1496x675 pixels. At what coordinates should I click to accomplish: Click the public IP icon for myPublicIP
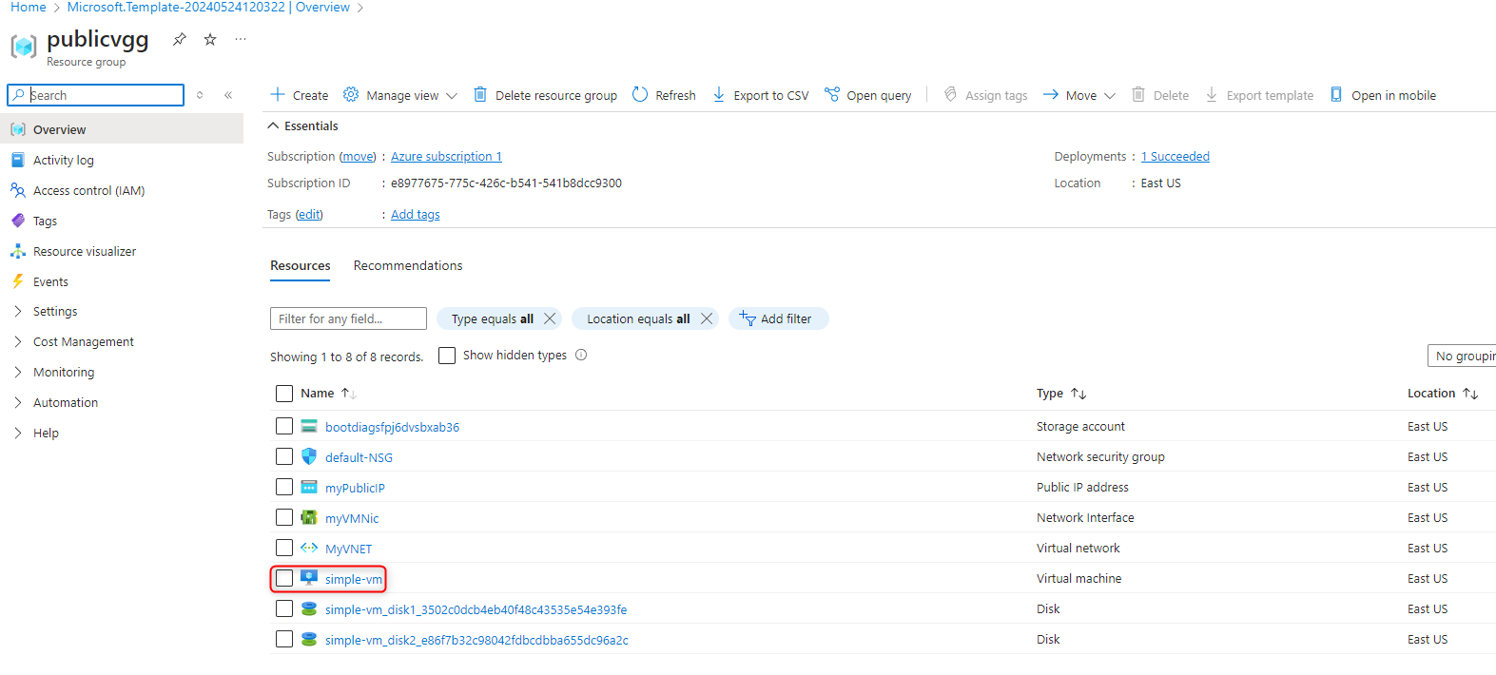click(309, 487)
